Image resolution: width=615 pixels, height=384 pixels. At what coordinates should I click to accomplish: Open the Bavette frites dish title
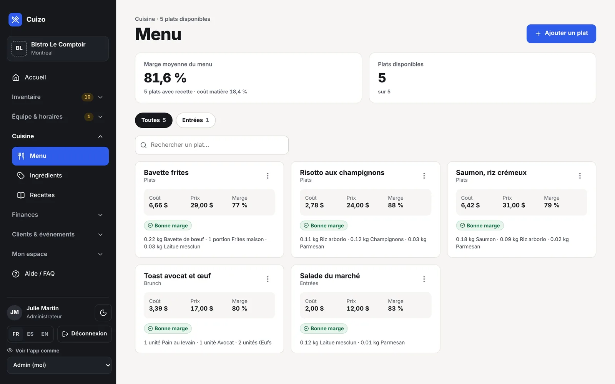(166, 173)
